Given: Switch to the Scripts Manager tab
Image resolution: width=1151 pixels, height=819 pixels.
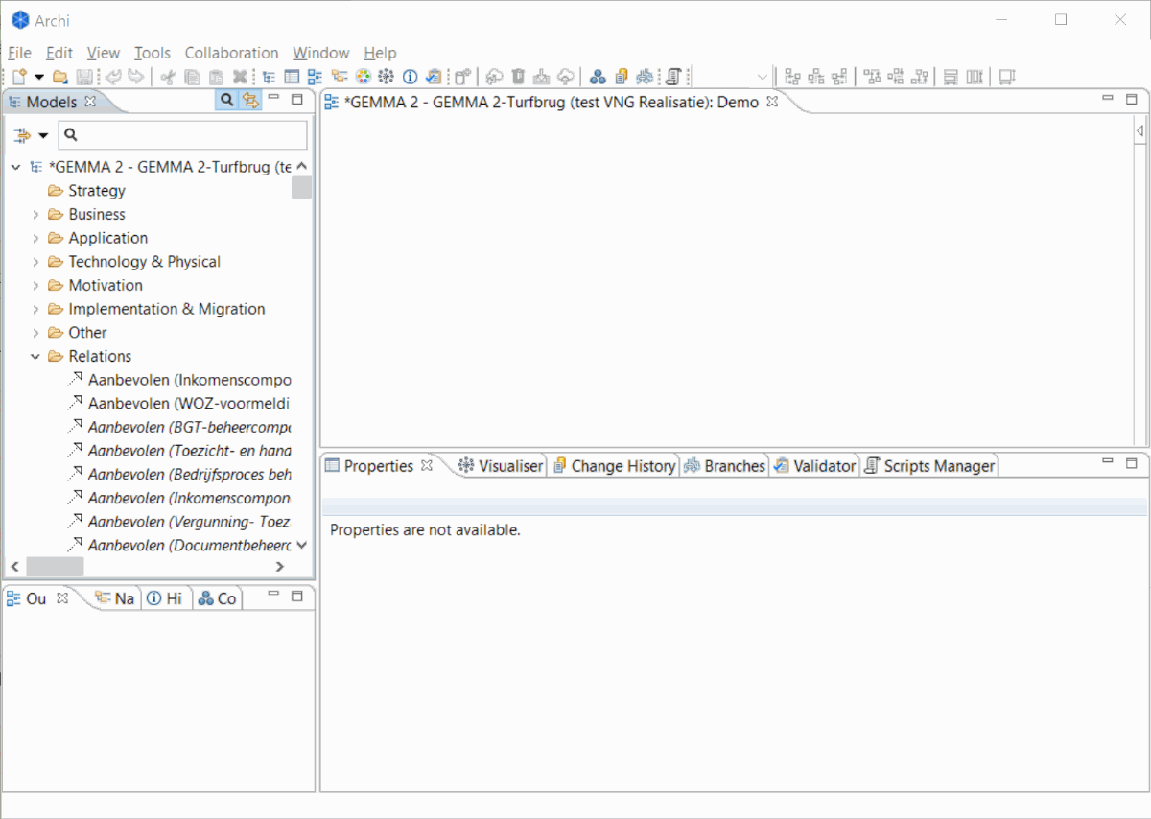Looking at the screenshot, I should click(929, 466).
